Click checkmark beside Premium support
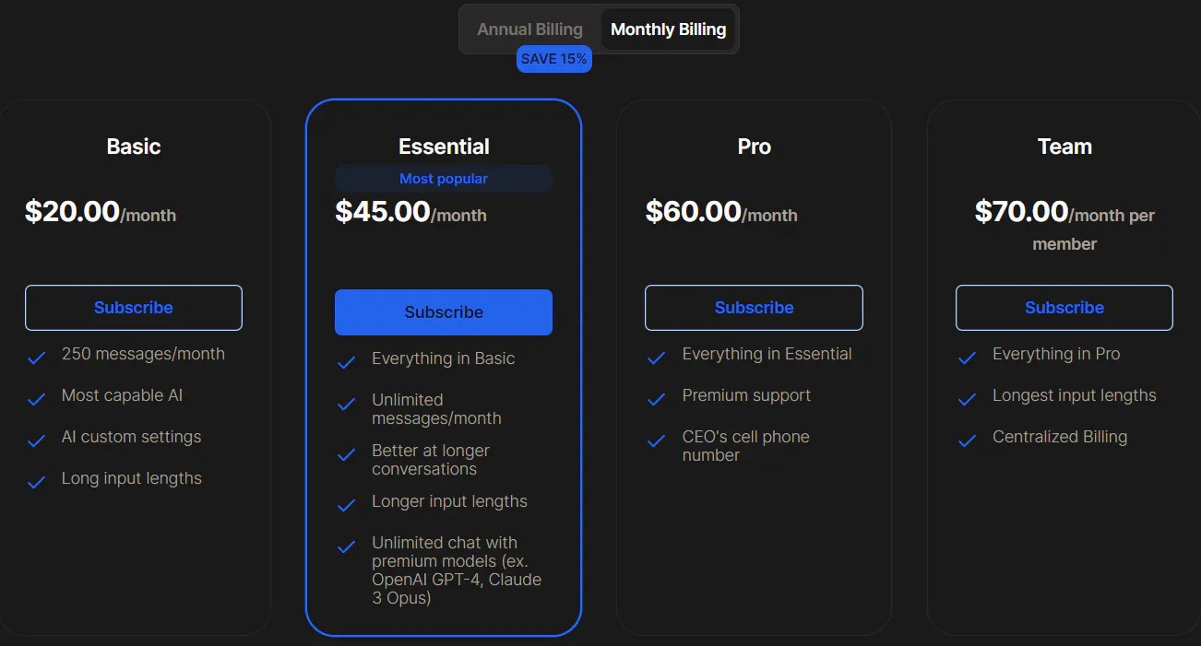1201x646 pixels. (657, 399)
